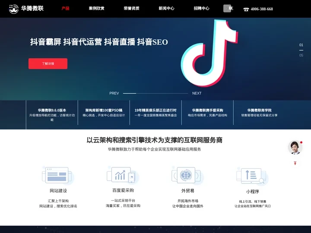
Task: Click the 外贸易 globe icon
Action: (x=187, y=175)
